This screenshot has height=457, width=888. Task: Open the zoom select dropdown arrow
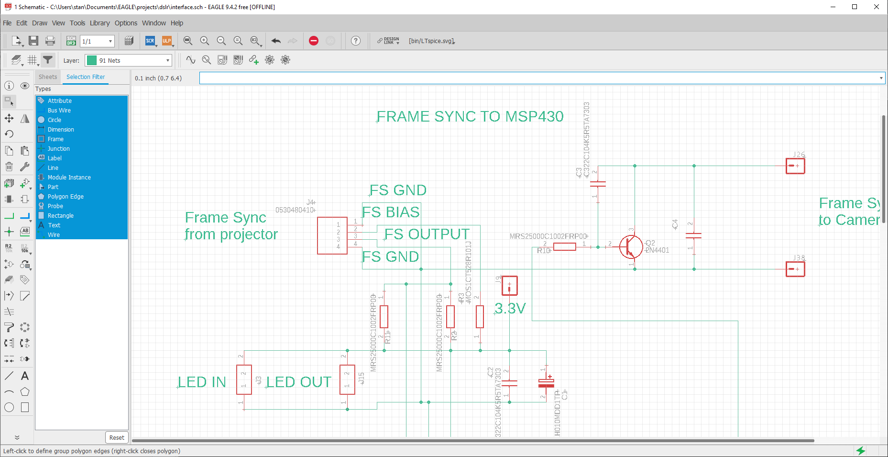tap(261, 45)
